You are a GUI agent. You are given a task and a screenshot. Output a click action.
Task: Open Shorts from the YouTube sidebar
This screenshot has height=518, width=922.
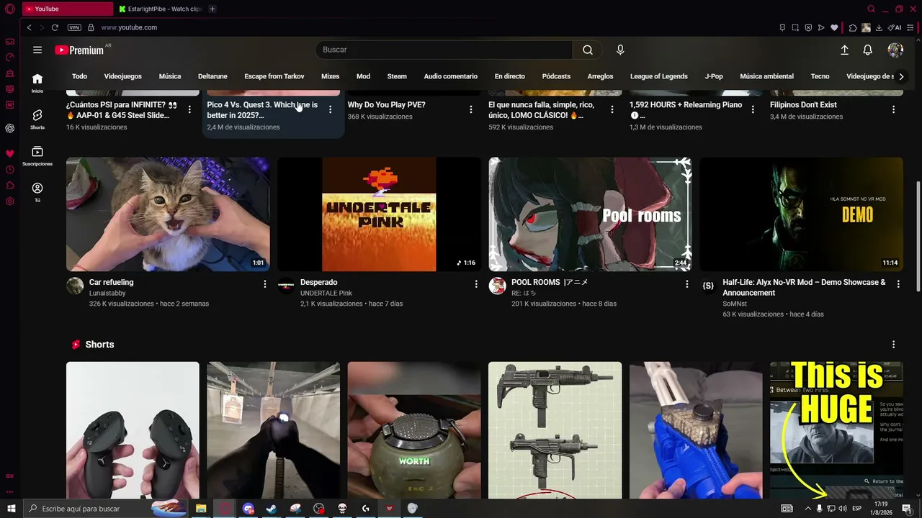pyautogui.click(x=37, y=119)
